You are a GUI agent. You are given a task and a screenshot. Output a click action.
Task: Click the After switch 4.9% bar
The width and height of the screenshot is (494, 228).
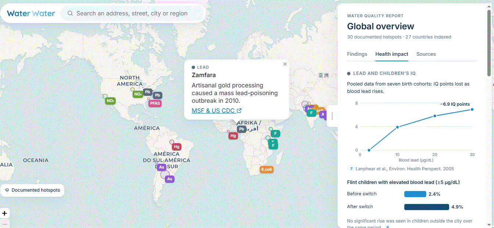tap(427, 207)
